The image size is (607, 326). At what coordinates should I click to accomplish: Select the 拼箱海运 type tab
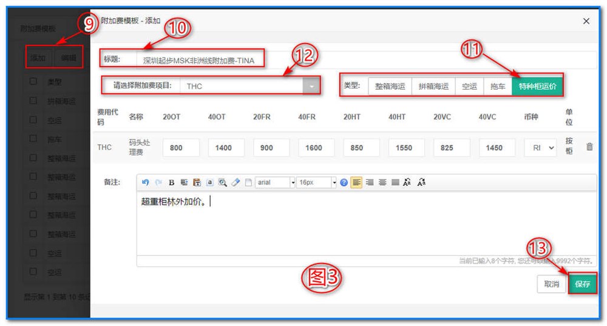[433, 86]
